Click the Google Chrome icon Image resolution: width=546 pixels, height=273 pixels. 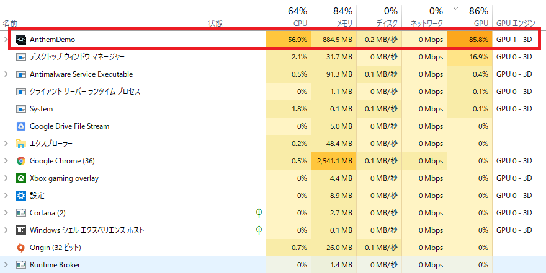(21, 161)
